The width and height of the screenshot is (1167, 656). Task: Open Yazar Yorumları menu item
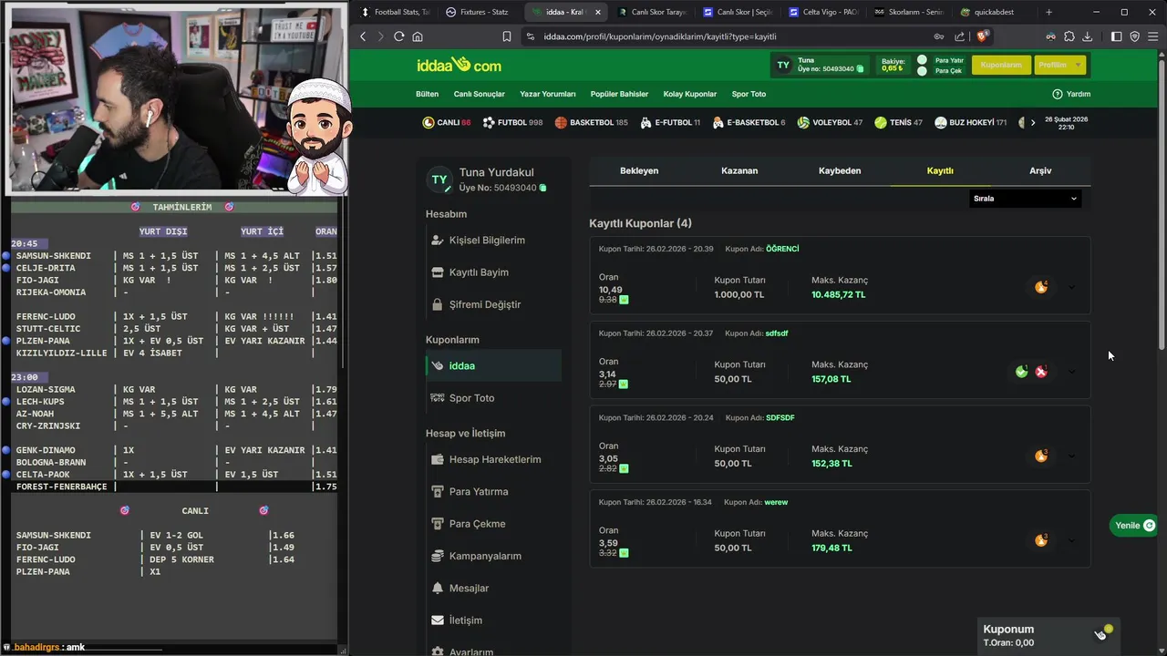548,94
